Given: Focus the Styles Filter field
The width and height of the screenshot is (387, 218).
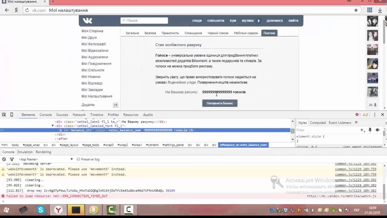Looking at the screenshot, I should point(327,130).
